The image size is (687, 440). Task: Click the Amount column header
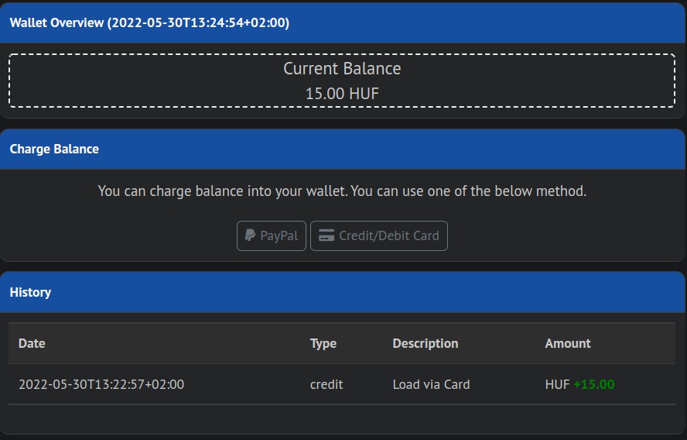point(567,343)
